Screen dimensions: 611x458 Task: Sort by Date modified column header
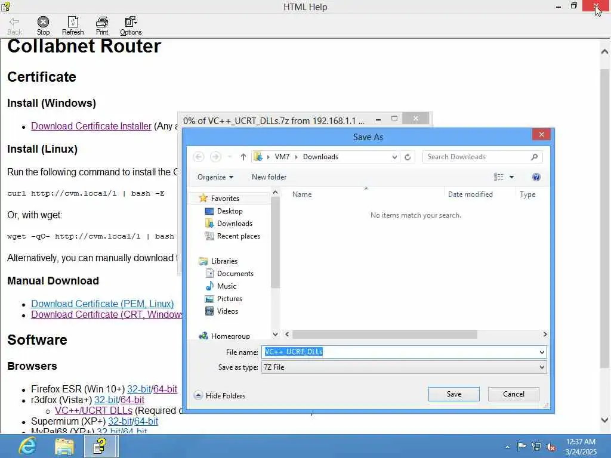pos(470,194)
